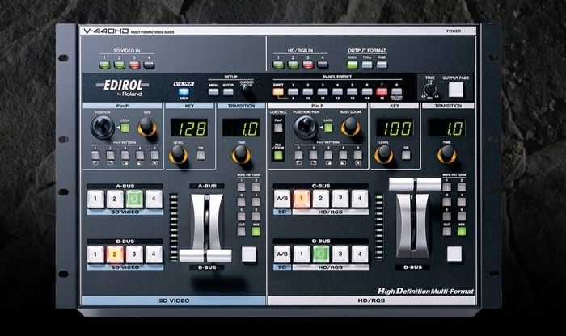Select SD Wipe Pattern 1
The height and width of the screenshot is (336, 566).
tap(241, 187)
